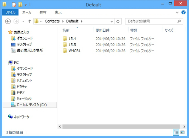Image resolution: width=189 pixels, height=138 pixels.
Task: Click the Properties icon in the quick access toolbar
Action: point(14,5)
